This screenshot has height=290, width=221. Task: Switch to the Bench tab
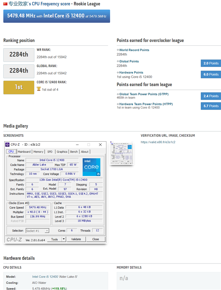click(x=74, y=152)
